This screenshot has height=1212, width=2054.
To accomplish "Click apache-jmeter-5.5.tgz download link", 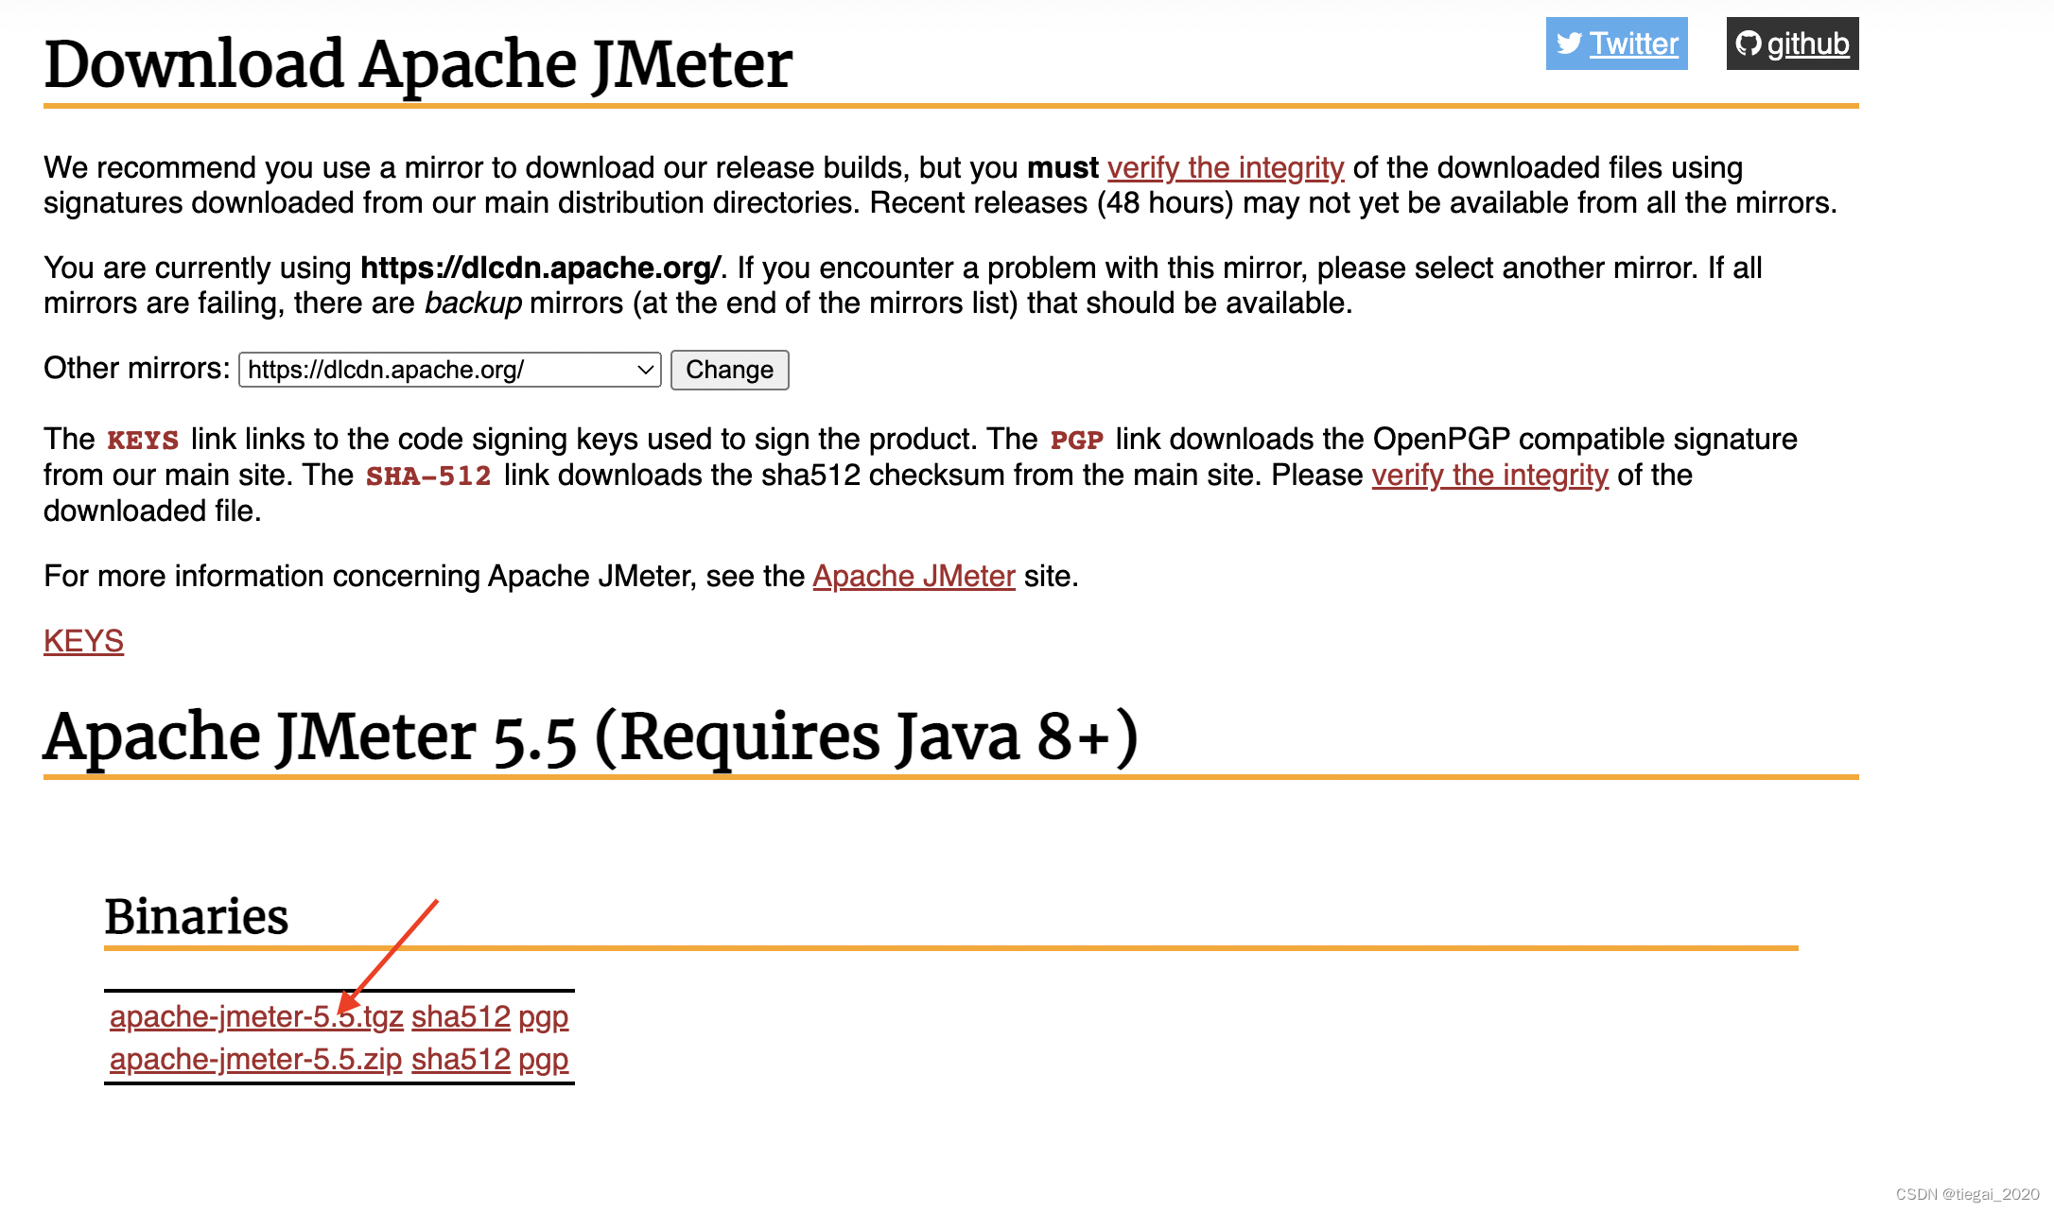I will click(255, 1017).
